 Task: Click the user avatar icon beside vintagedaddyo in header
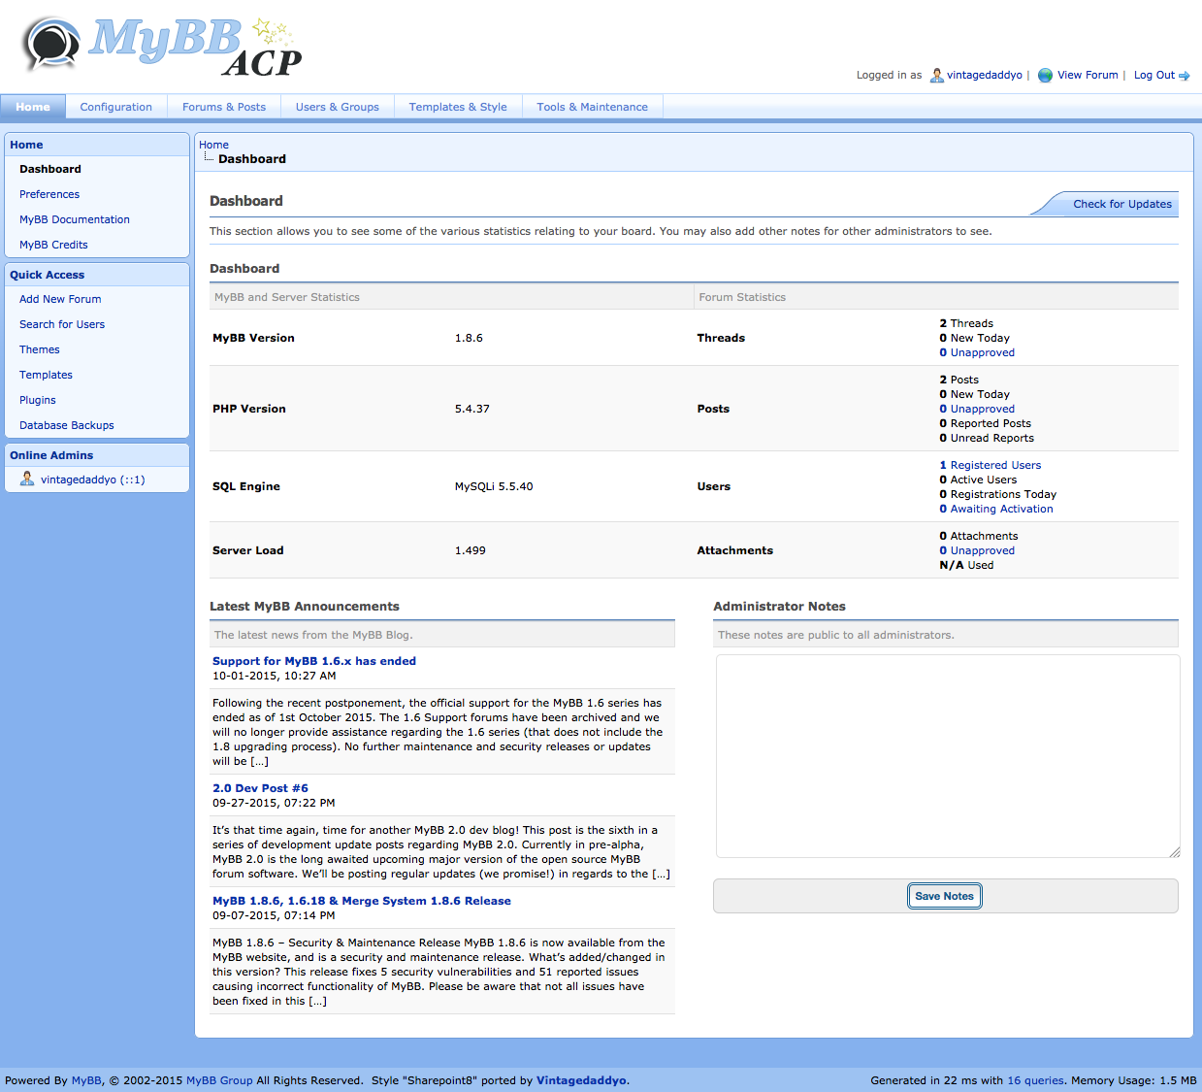[x=936, y=76]
